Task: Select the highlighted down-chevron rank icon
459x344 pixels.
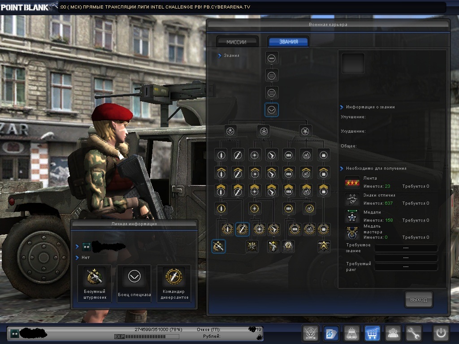Action: [x=271, y=110]
